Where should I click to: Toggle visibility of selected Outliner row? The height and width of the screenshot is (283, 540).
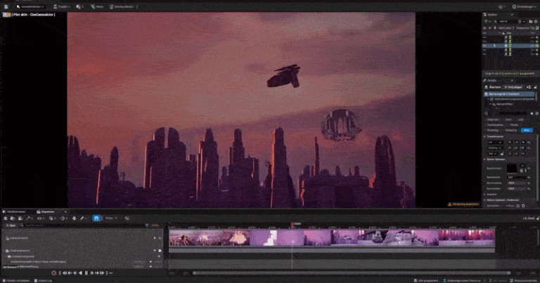pyautogui.click(x=485, y=46)
